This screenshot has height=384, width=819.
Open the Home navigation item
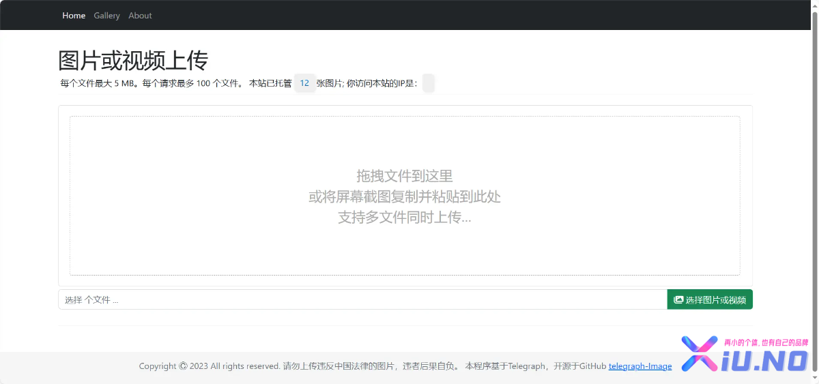(x=74, y=16)
